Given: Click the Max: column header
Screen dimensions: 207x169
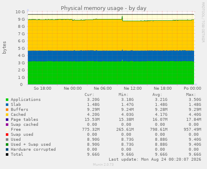Looking at the screenshot, I should point(191,95).
